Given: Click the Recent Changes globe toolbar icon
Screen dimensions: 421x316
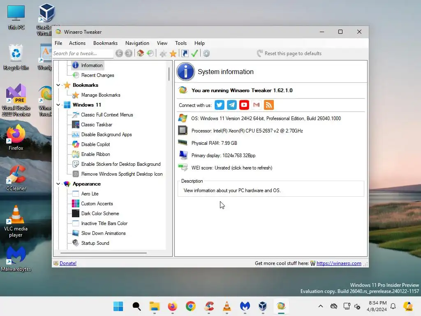Looking at the screenshot, I should point(150,53).
